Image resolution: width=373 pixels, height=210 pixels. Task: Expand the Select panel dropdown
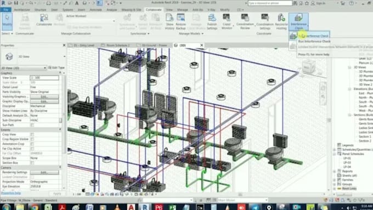pos(7,33)
